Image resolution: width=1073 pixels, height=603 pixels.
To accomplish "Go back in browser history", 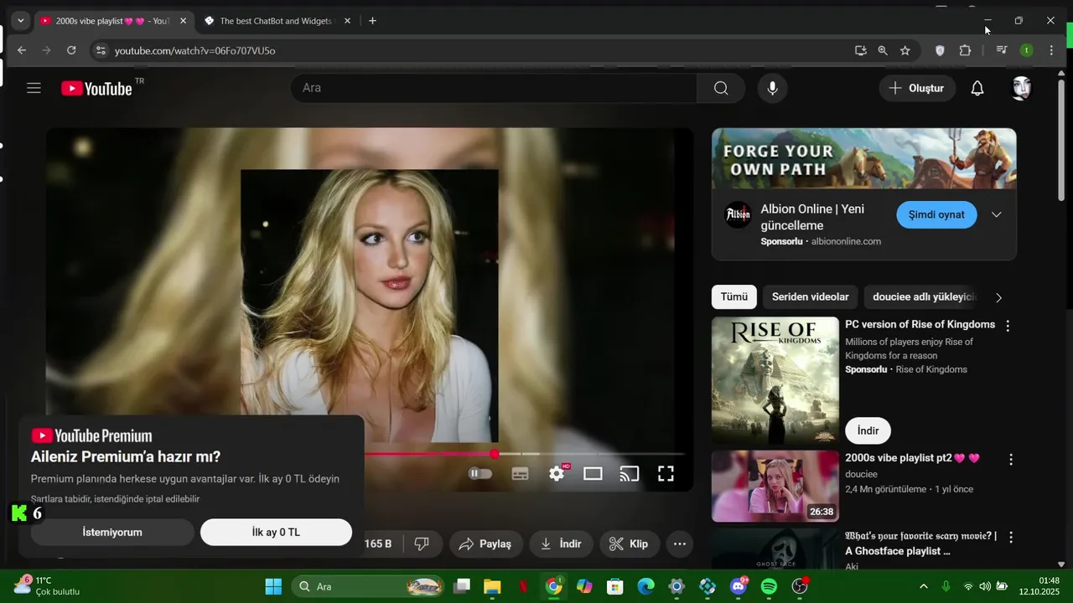I will click(22, 50).
